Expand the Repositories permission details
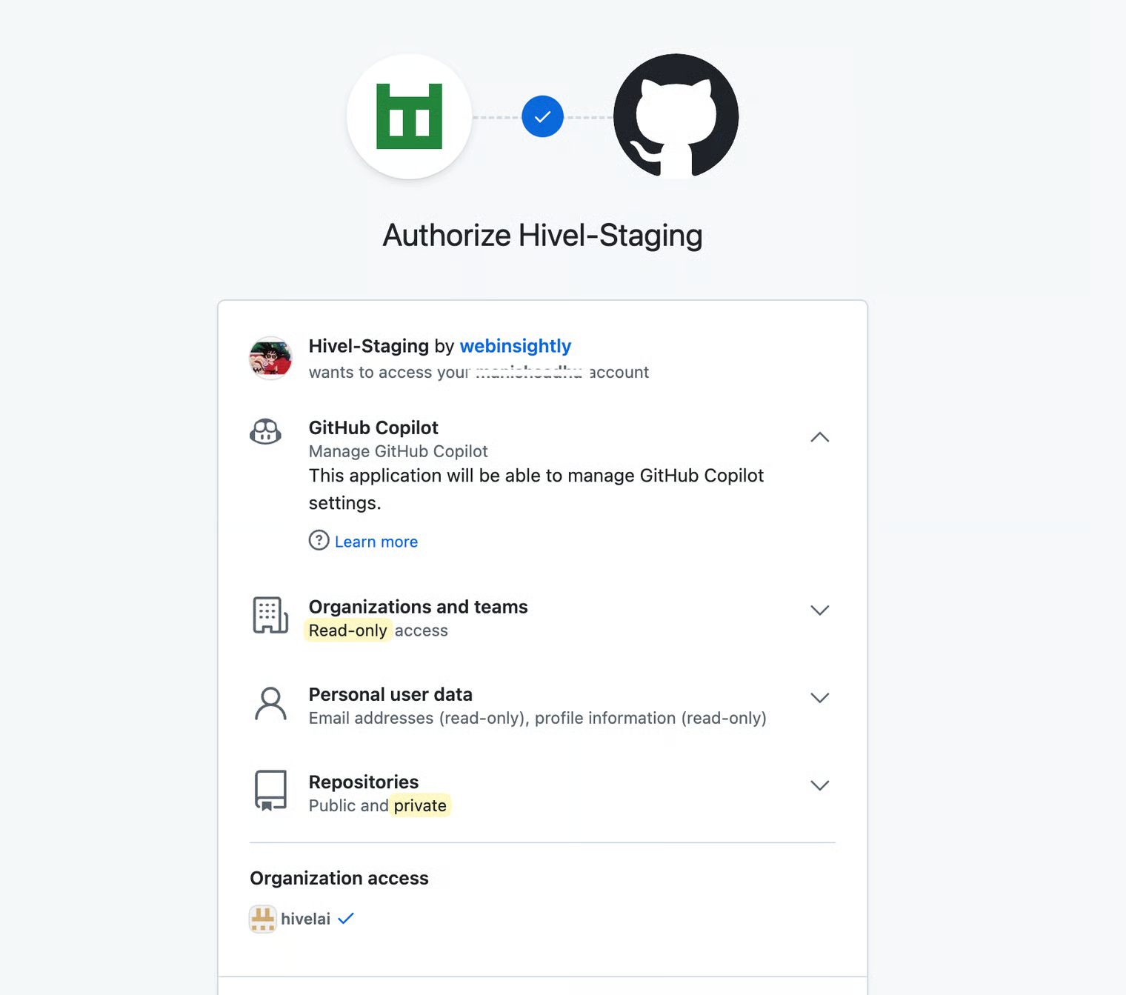Image resolution: width=1126 pixels, height=995 pixels. (x=819, y=785)
